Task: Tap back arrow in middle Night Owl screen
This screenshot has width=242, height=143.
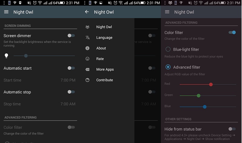Action: pyautogui.click(x=87, y=12)
